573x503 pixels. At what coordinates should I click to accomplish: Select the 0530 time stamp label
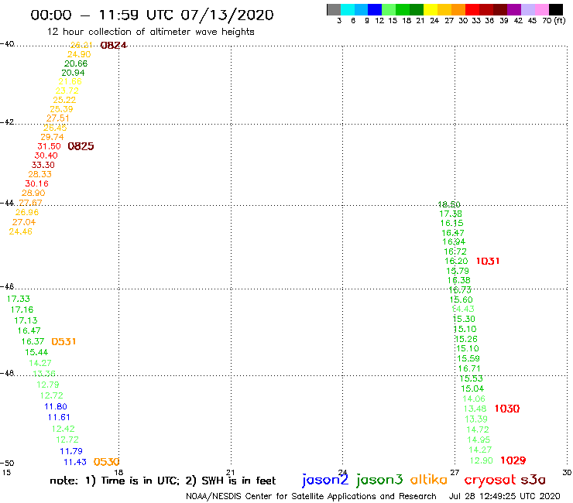[106, 462]
